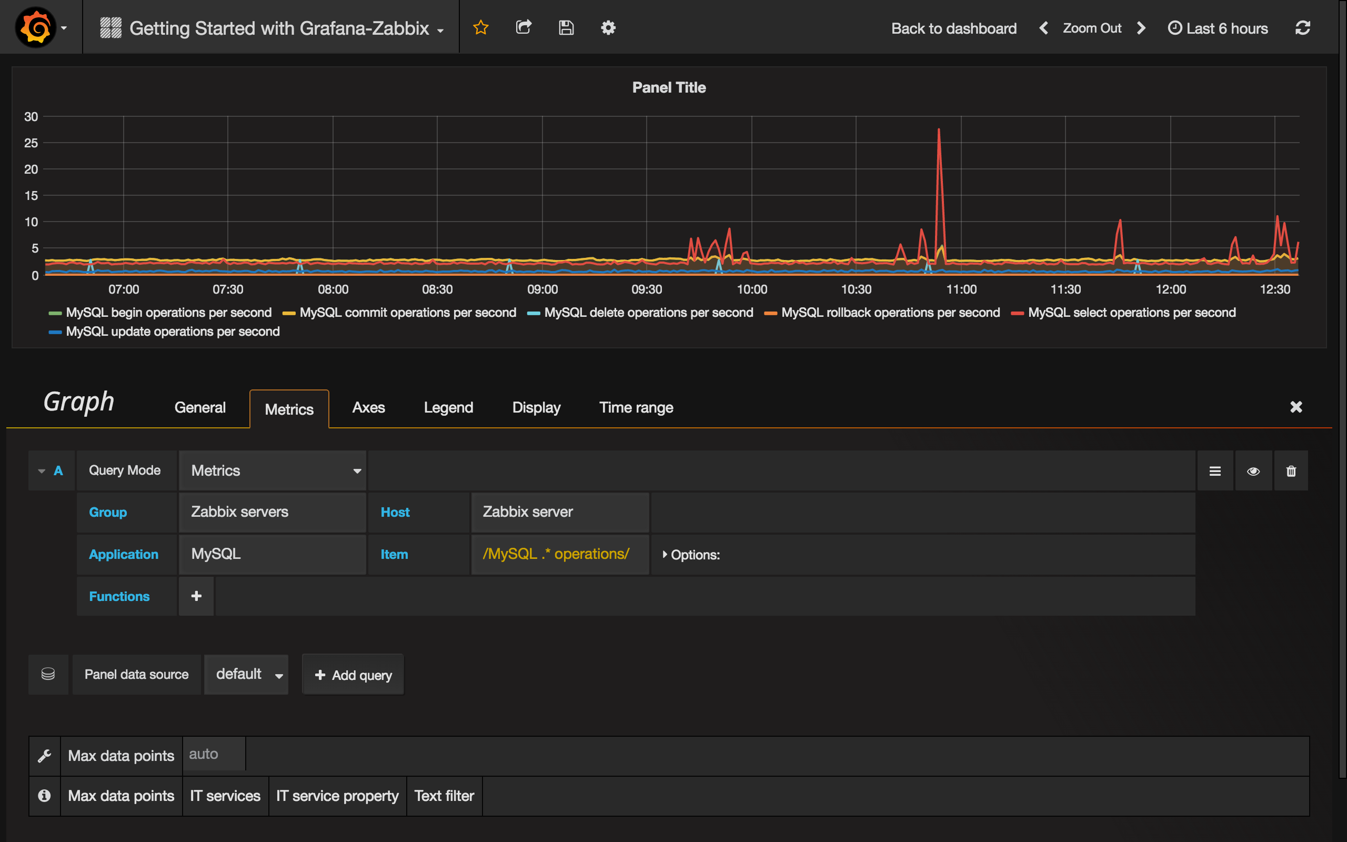Click the Add query button
Screen dimensions: 1347x842
pos(354,675)
